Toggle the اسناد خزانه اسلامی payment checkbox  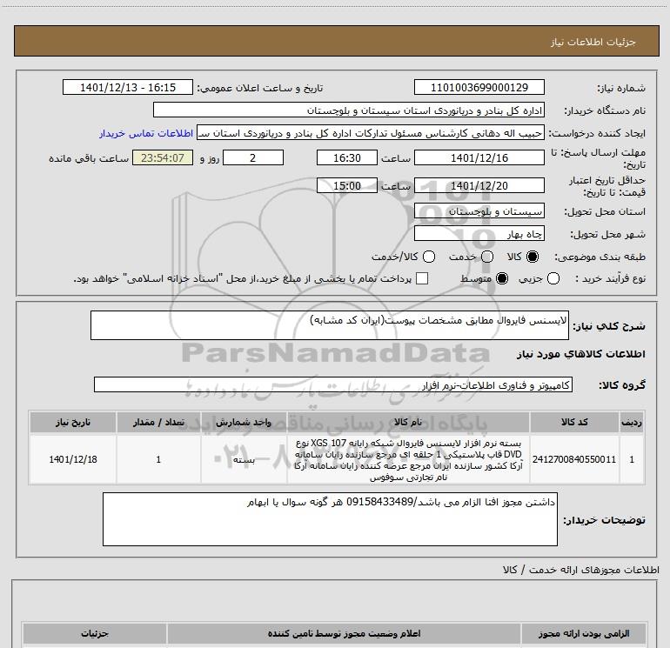pyautogui.click(x=422, y=278)
